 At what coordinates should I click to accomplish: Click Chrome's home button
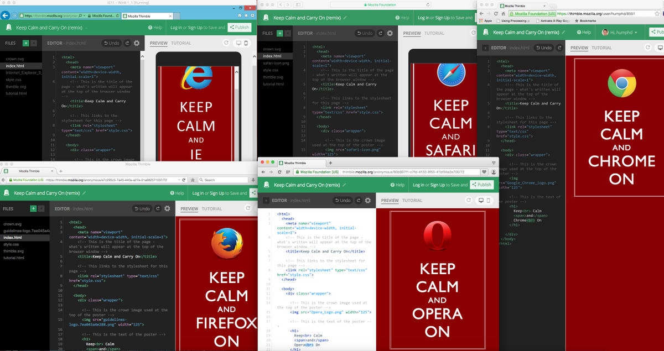[x=502, y=13]
